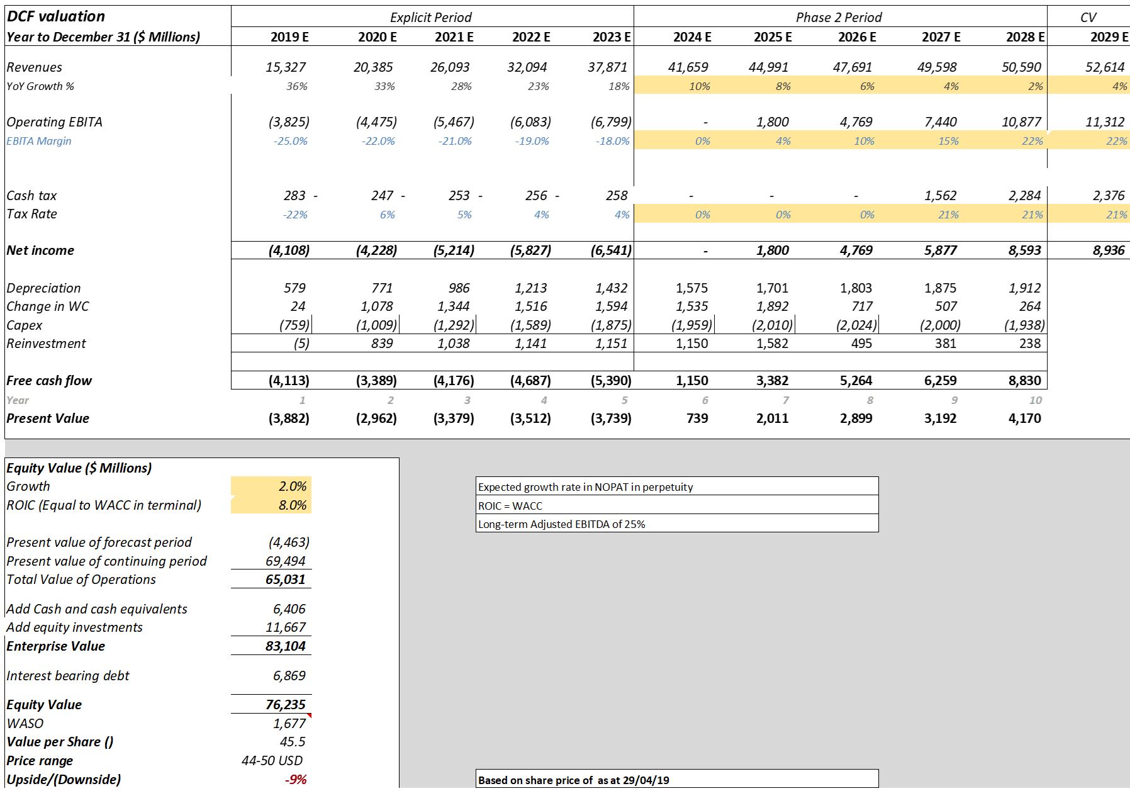Screen dimensions: 1130x791
Task: Select the 2019 E Revenues value 15,327
Action: [x=286, y=67]
